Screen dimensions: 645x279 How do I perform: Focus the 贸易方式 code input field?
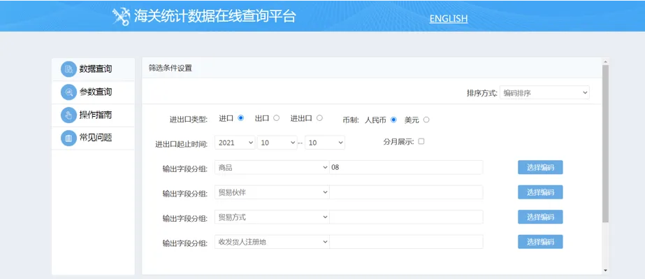(x=406, y=217)
